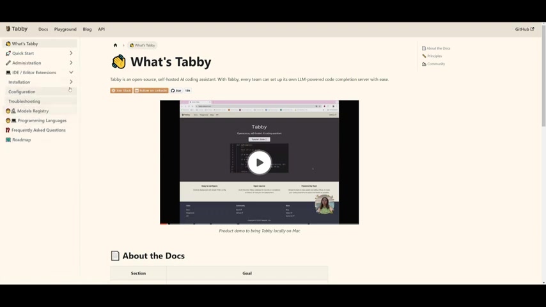Click the Join Slack badge
The image size is (546, 307).
[121, 91]
